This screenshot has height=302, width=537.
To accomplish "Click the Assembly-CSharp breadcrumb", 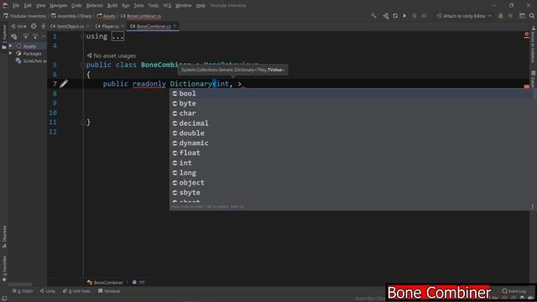I will 71,16.
